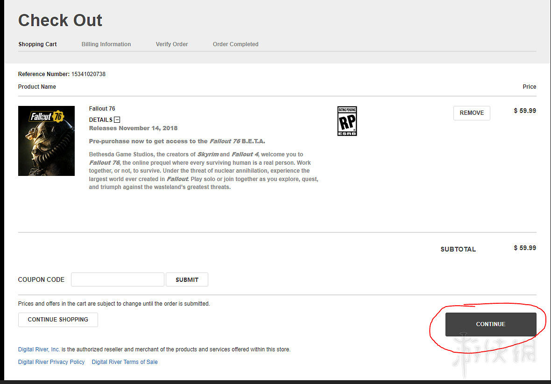Proceed with the dark Continue button
Image resolution: width=551 pixels, height=384 pixels.
coord(490,324)
